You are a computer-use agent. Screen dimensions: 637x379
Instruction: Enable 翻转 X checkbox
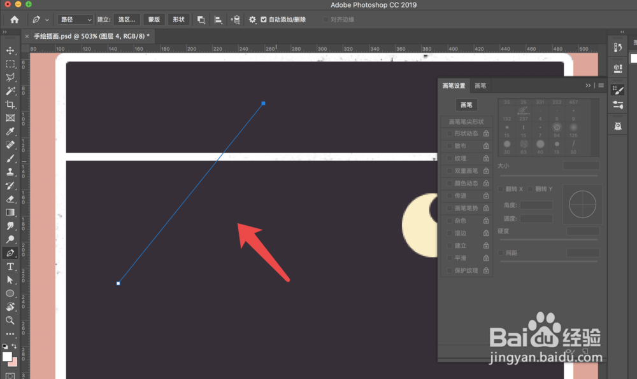(x=501, y=189)
